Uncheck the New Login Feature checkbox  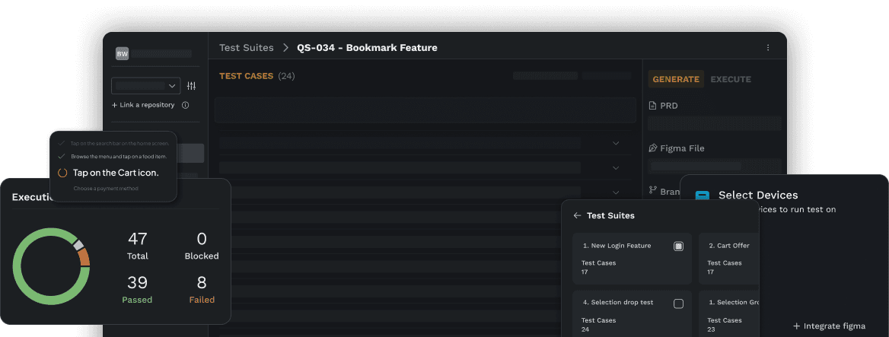pyautogui.click(x=678, y=246)
